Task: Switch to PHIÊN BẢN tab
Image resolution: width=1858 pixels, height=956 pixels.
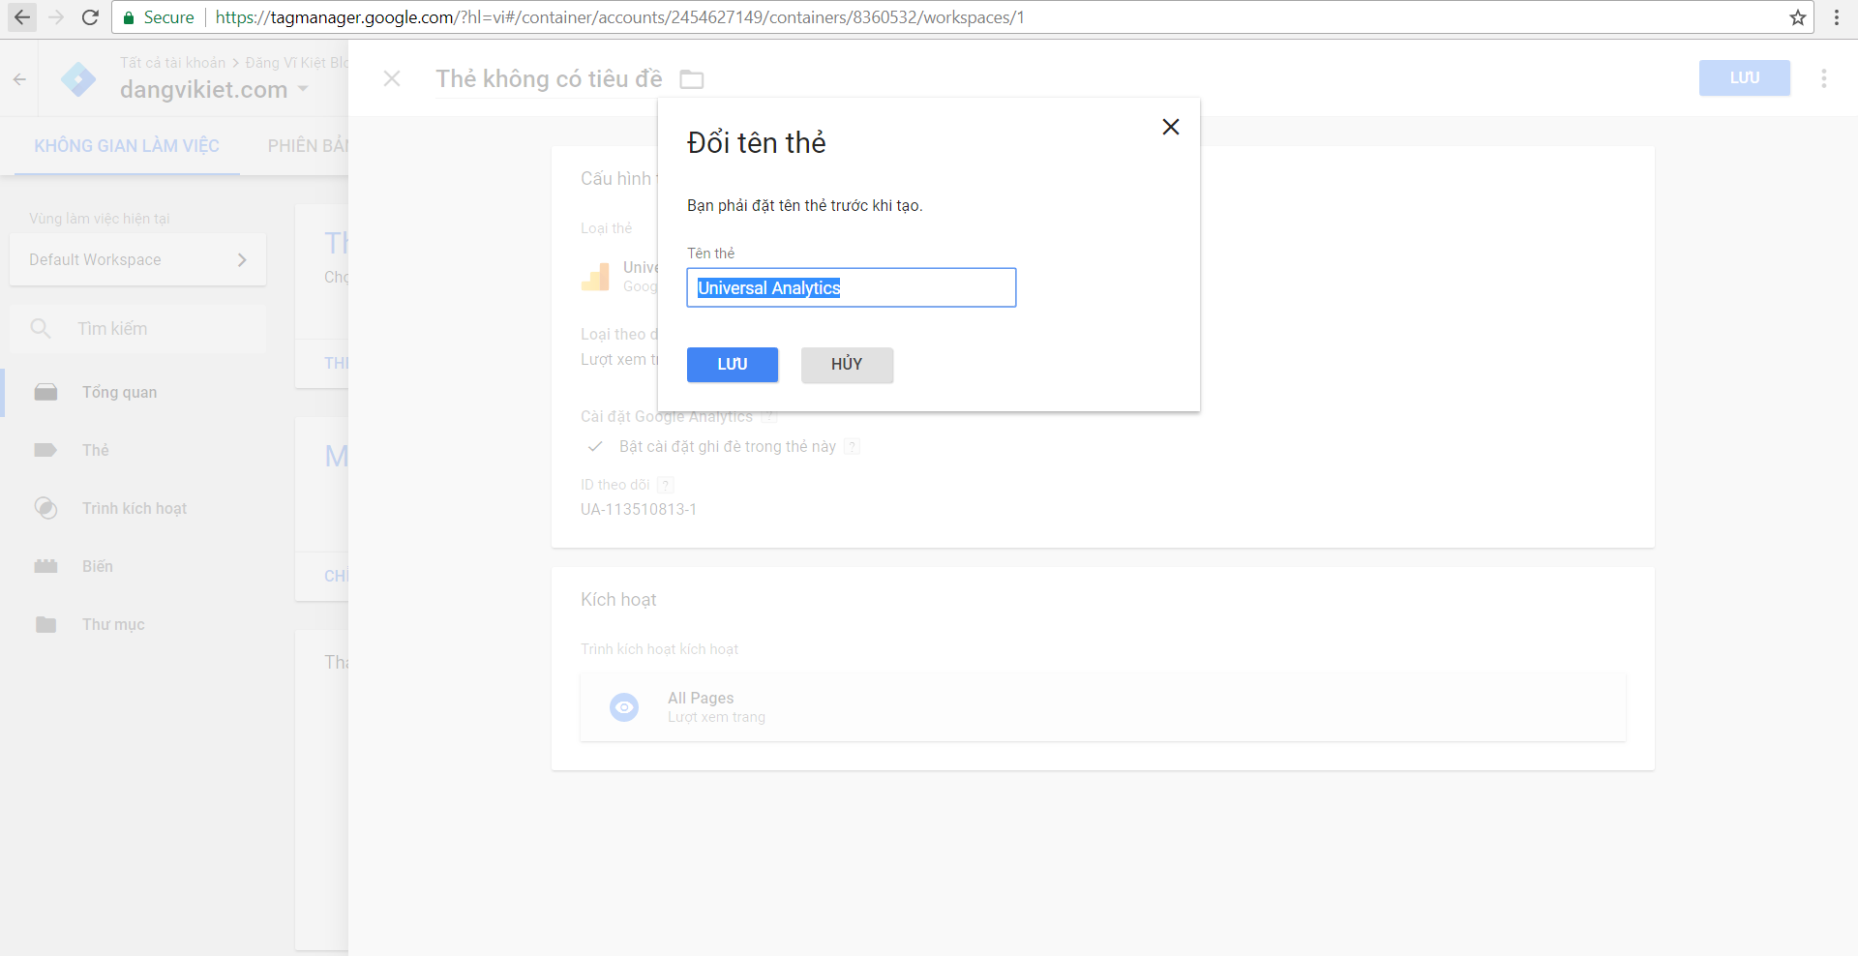Action: click(308, 146)
